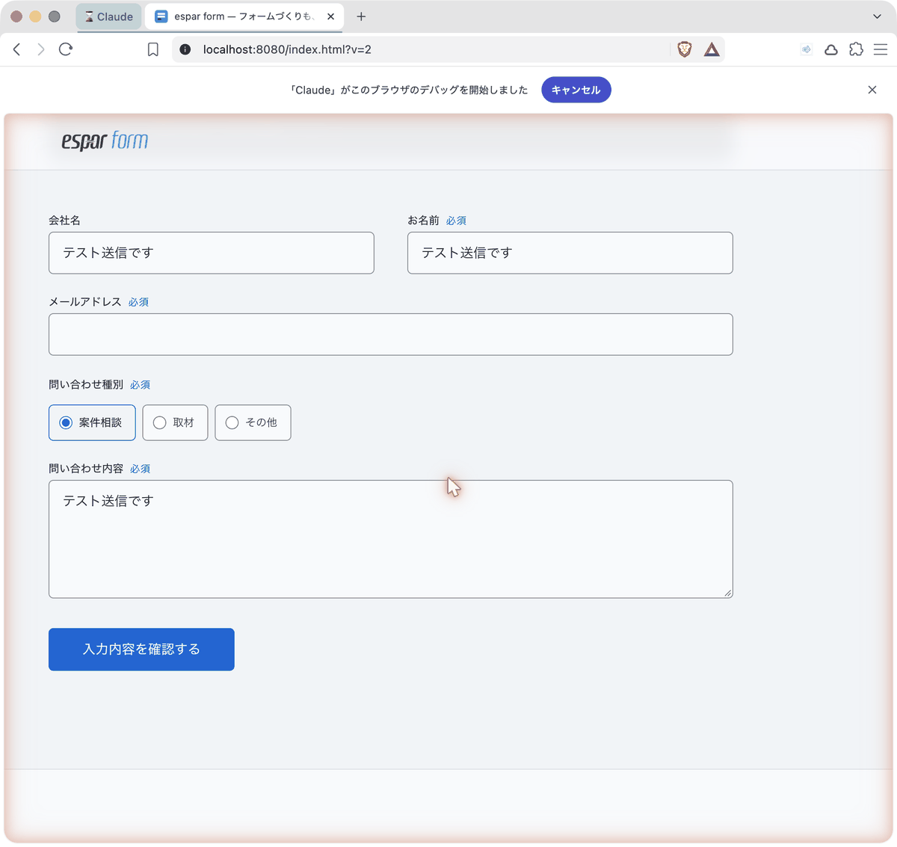Click the お名前 label
Screen dimensions: 897x847
pyautogui.click(x=423, y=221)
